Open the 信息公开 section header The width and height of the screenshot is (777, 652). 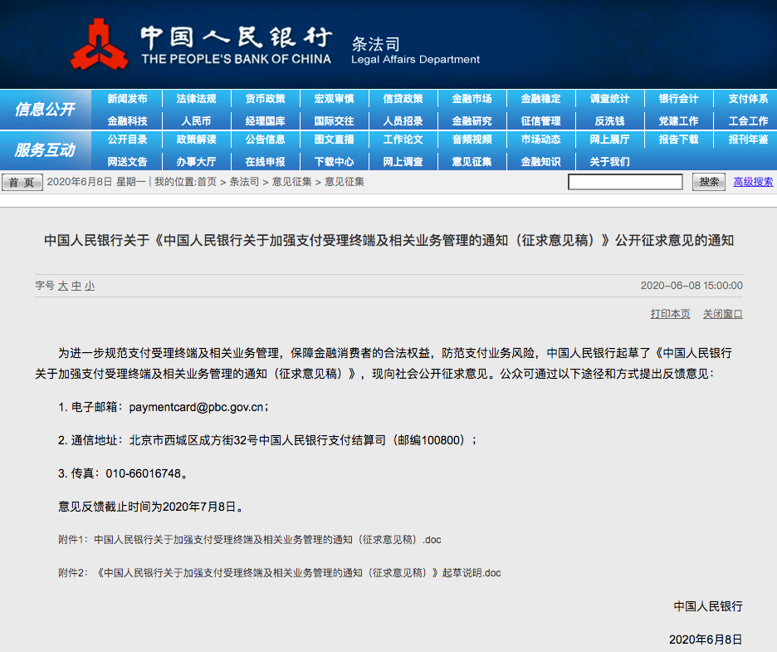45,110
